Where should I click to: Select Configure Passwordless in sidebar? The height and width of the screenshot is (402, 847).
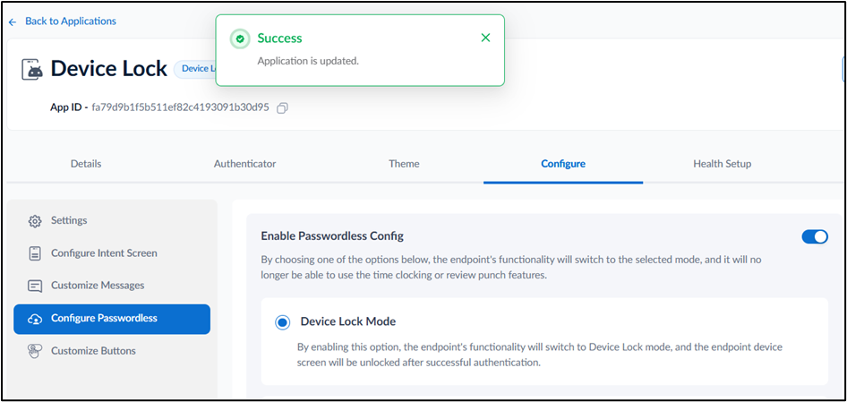point(112,319)
